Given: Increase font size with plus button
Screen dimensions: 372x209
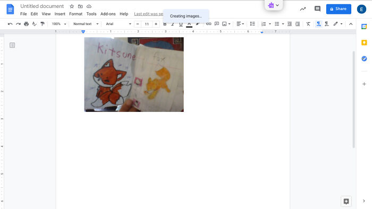Looking at the screenshot, I should point(156,24).
